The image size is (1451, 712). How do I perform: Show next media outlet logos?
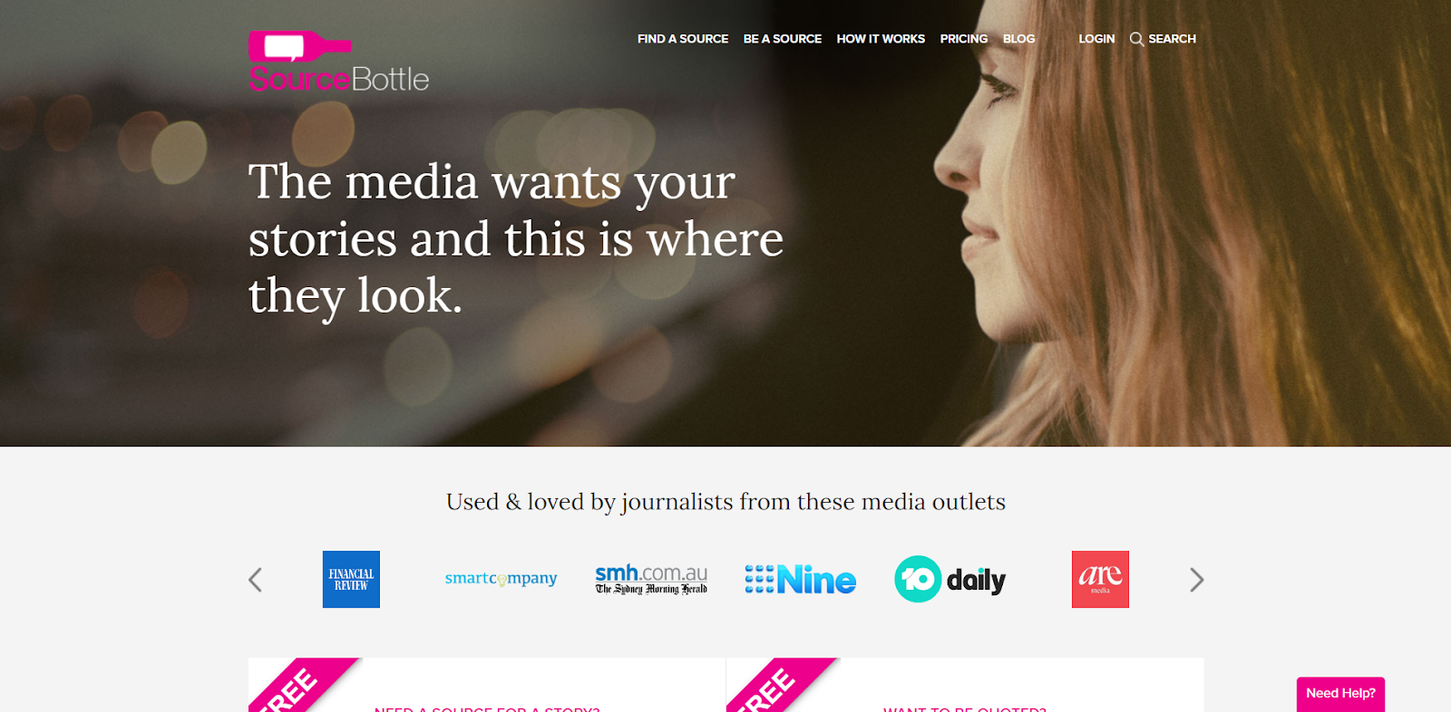pos(1197,580)
